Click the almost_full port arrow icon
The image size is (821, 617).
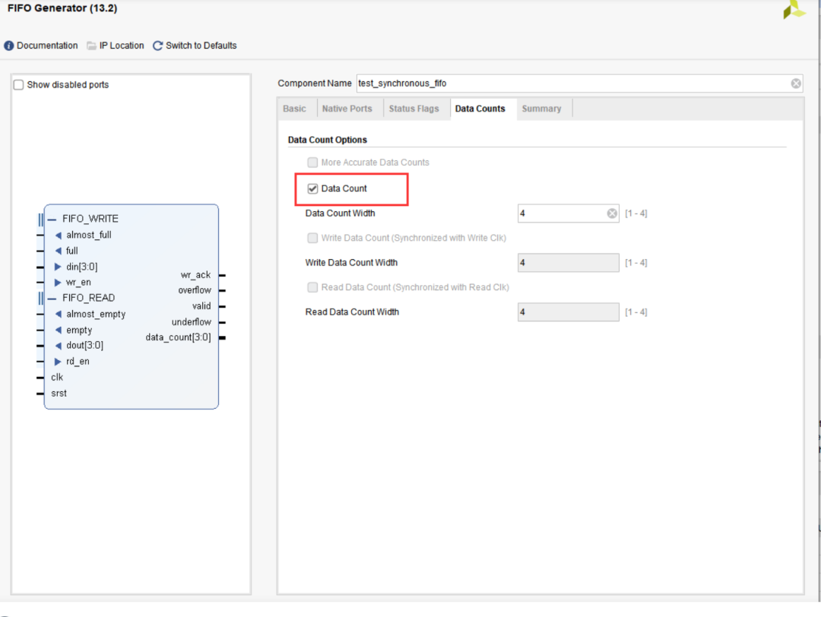(59, 235)
